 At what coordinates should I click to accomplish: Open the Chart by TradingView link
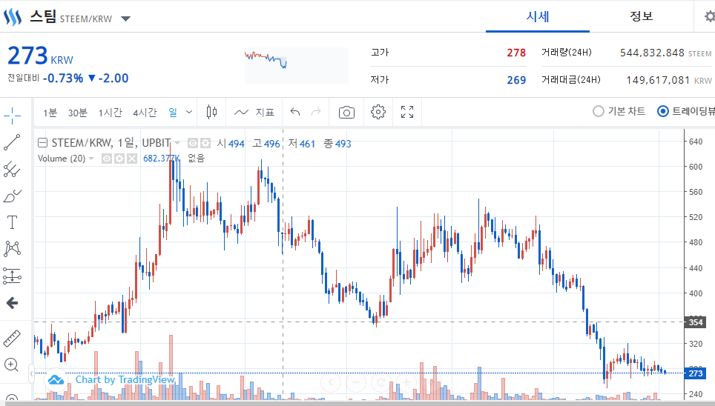coord(125,379)
